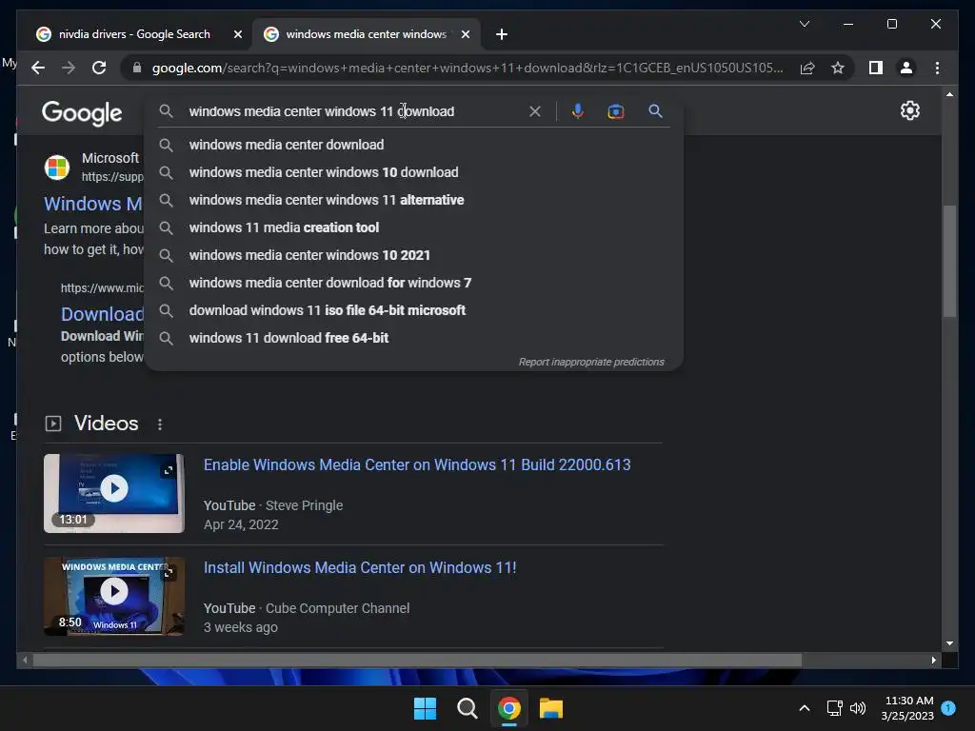The image size is (975, 731).
Task: Click the scroll right arrow button
Action: pyautogui.click(x=933, y=661)
